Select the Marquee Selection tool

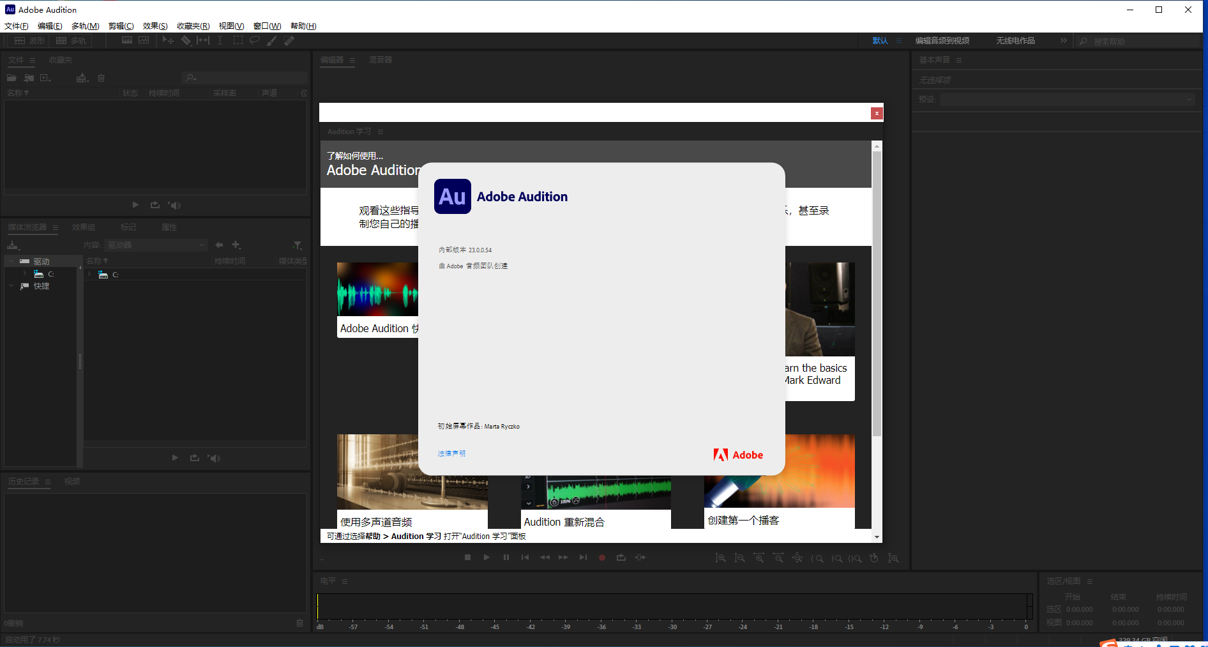(238, 40)
